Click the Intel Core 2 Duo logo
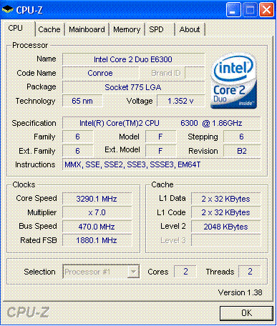The width and height of the screenshot is (277, 326). click(x=233, y=81)
